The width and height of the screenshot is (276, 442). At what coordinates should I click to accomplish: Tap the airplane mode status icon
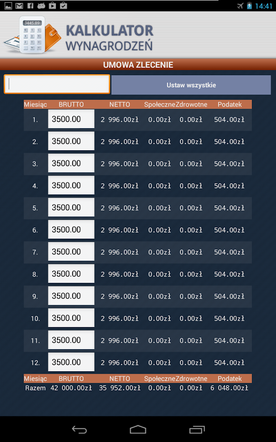point(240,5)
